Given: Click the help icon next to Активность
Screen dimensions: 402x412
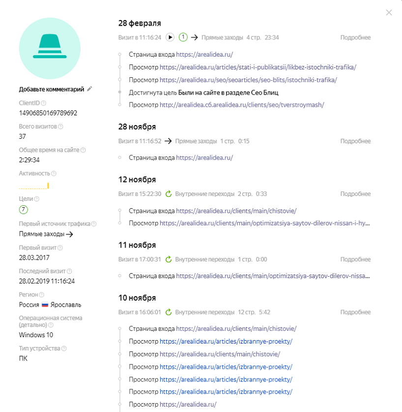Looking at the screenshot, I should 54,173.
